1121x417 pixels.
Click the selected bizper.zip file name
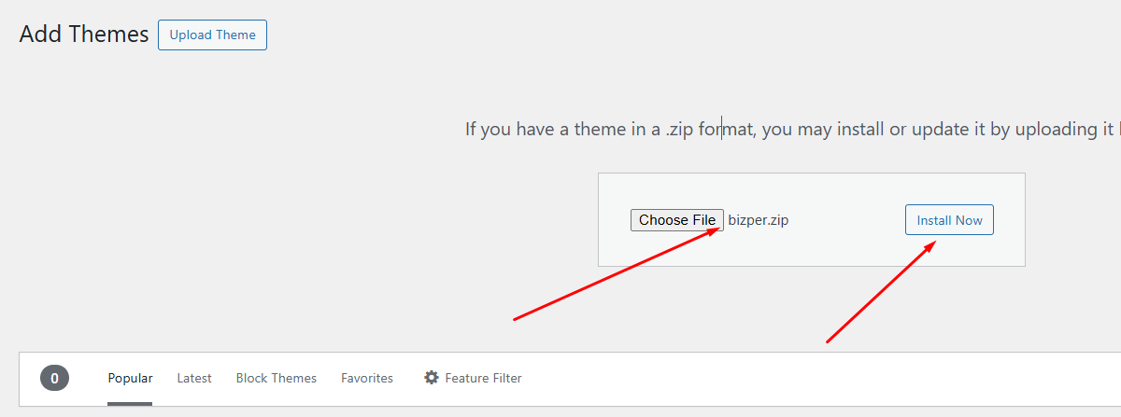pos(758,220)
